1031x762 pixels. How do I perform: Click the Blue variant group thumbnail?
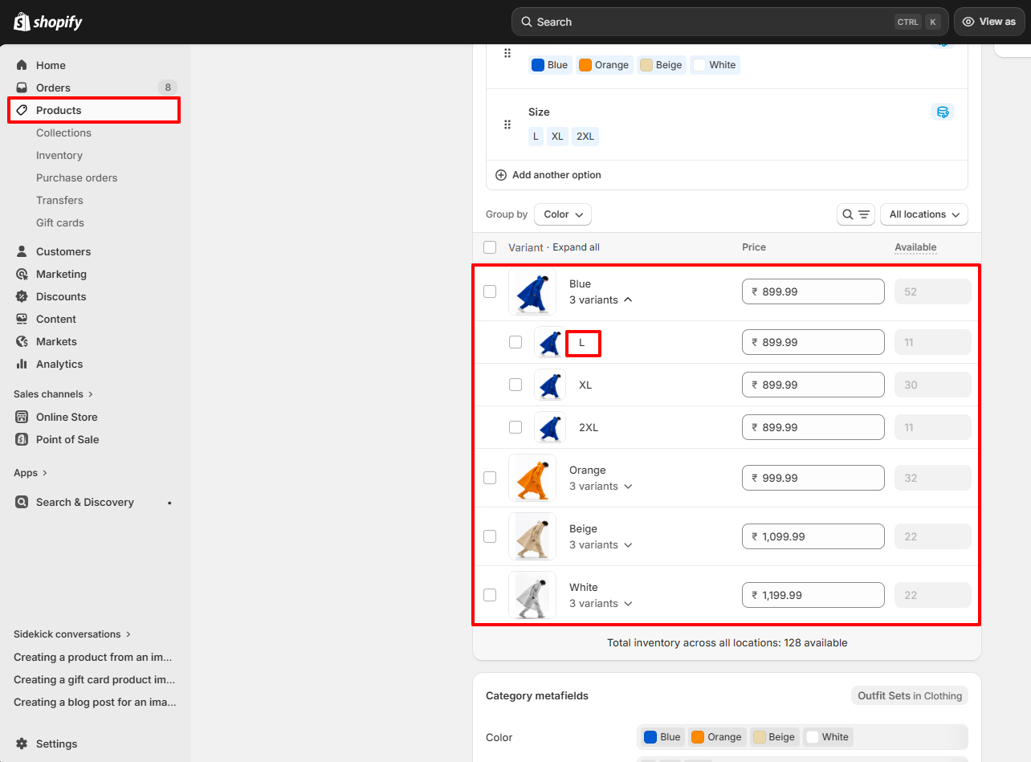tap(532, 291)
